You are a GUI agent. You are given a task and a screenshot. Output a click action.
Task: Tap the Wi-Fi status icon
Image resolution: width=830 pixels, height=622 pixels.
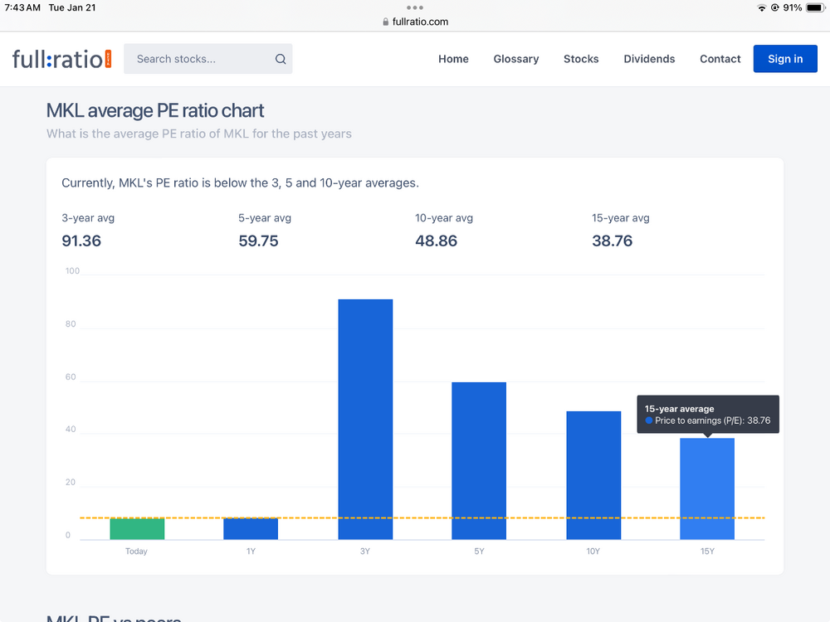point(762,7)
